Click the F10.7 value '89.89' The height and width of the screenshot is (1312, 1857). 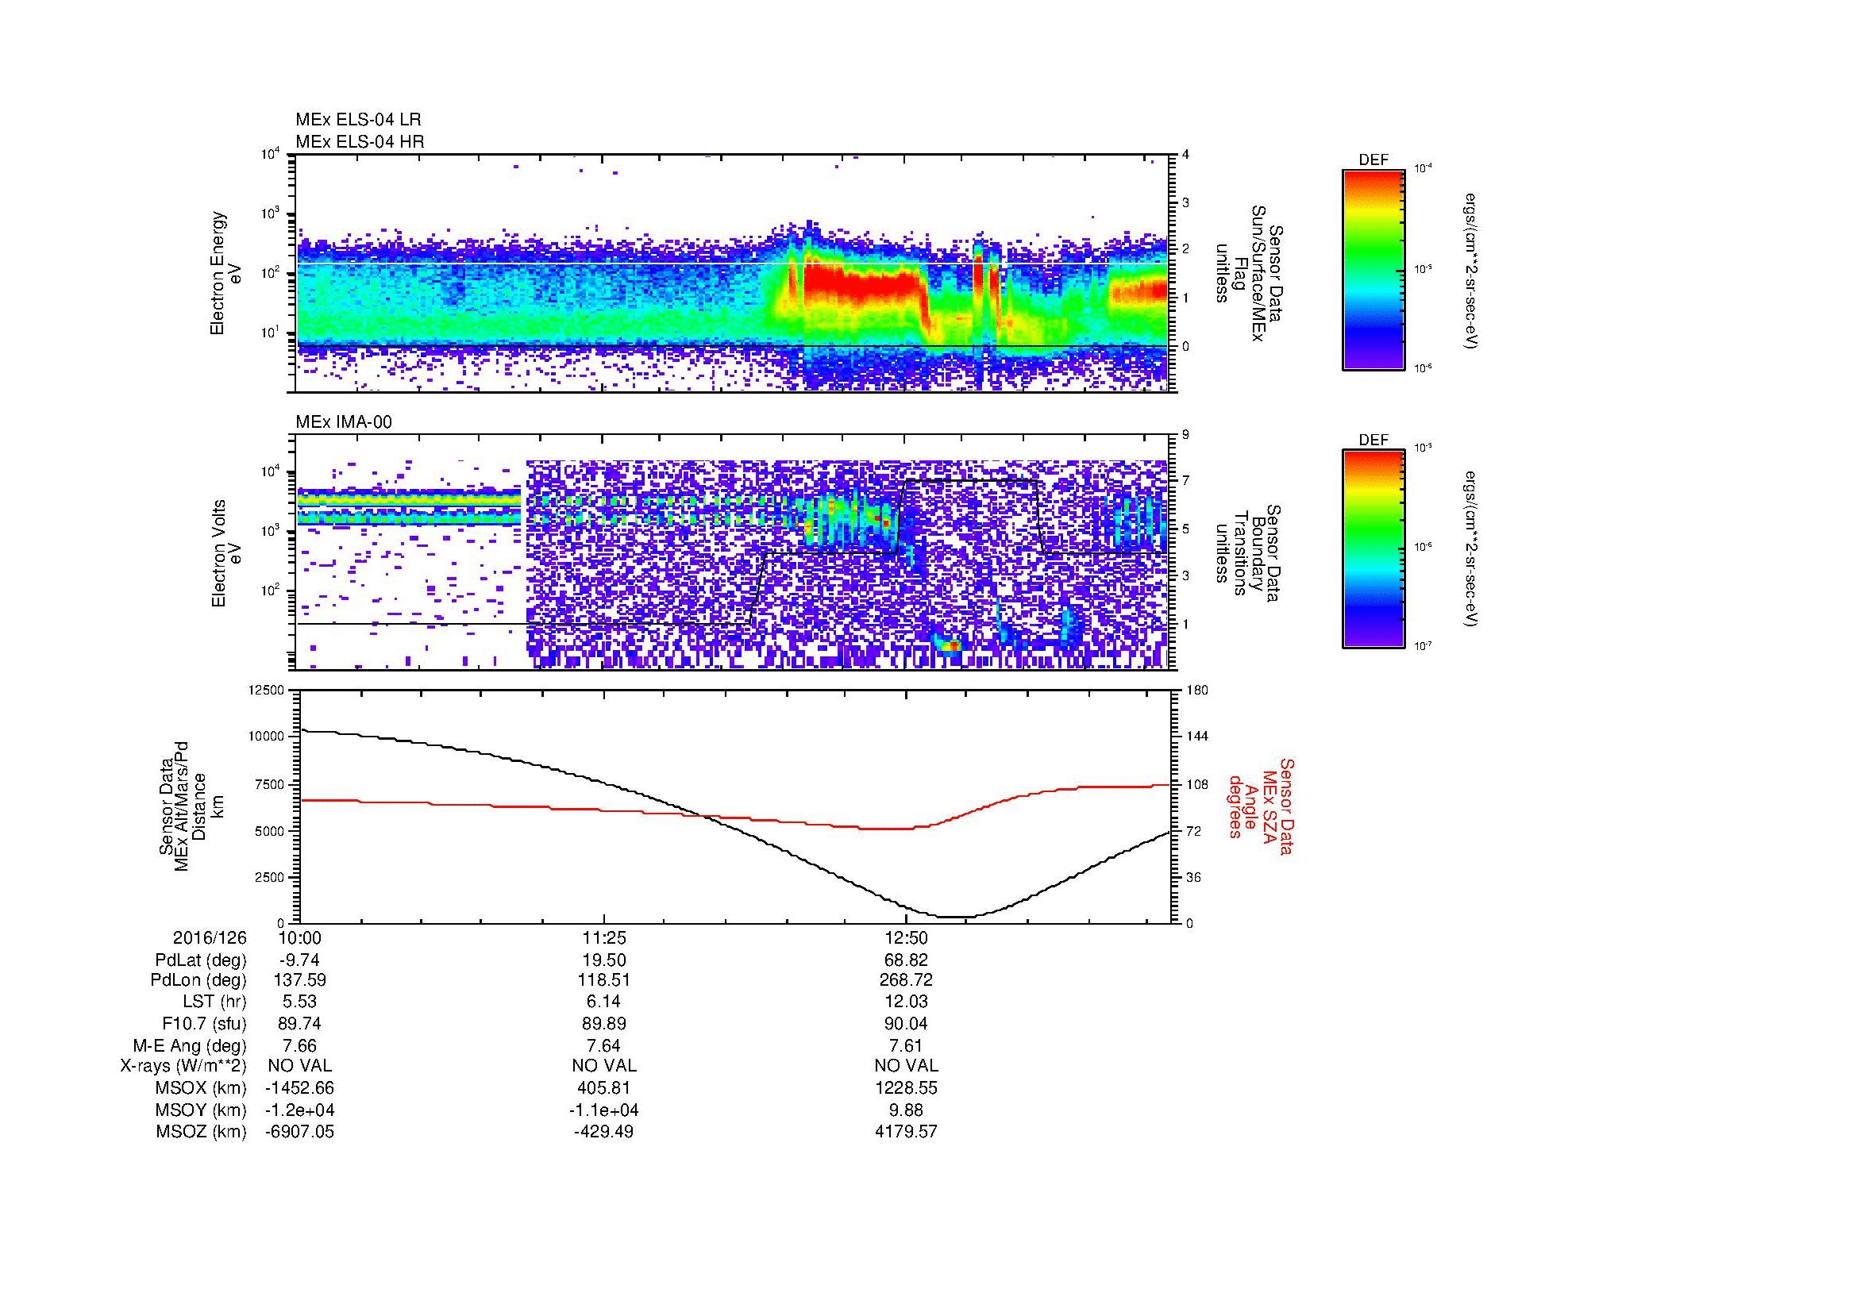(x=603, y=1023)
